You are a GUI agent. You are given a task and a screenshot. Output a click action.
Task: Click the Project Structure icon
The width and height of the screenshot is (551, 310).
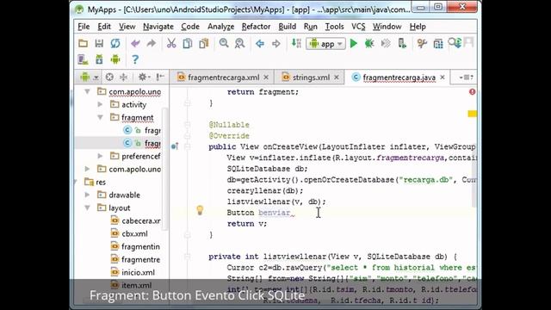438,44
